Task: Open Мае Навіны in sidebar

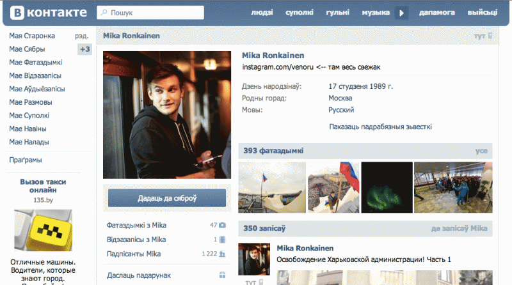Action: [28, 129]
